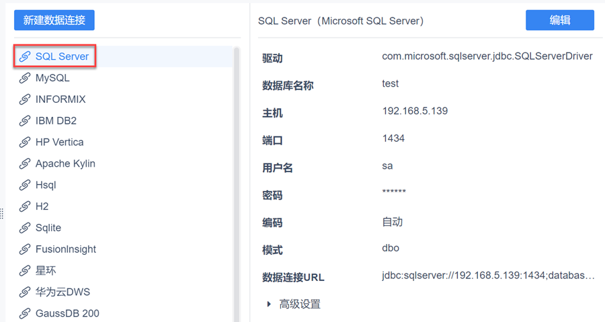
Task: Select the 星环 connection entry
Action: click(x=45, y=271)
